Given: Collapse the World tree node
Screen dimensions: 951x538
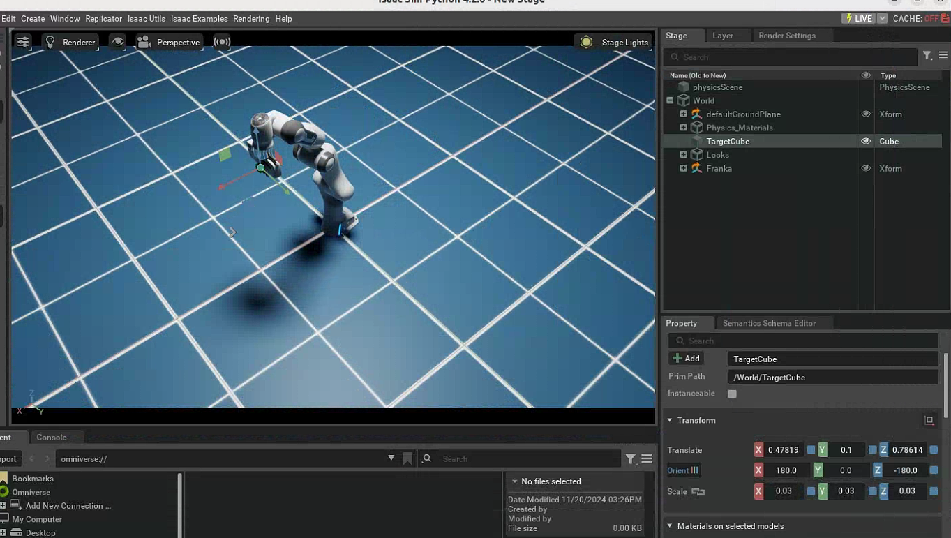Looking at the screenshot, I should [x=670, y=100].
